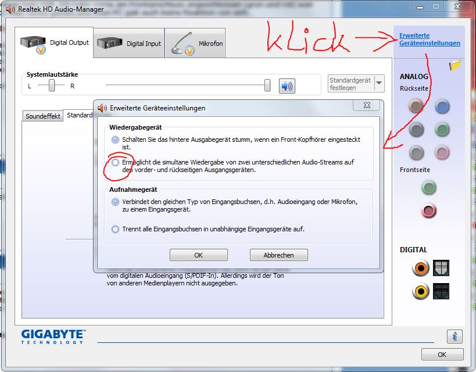Click the Digital Input device icon

click(x=110, y=43)
